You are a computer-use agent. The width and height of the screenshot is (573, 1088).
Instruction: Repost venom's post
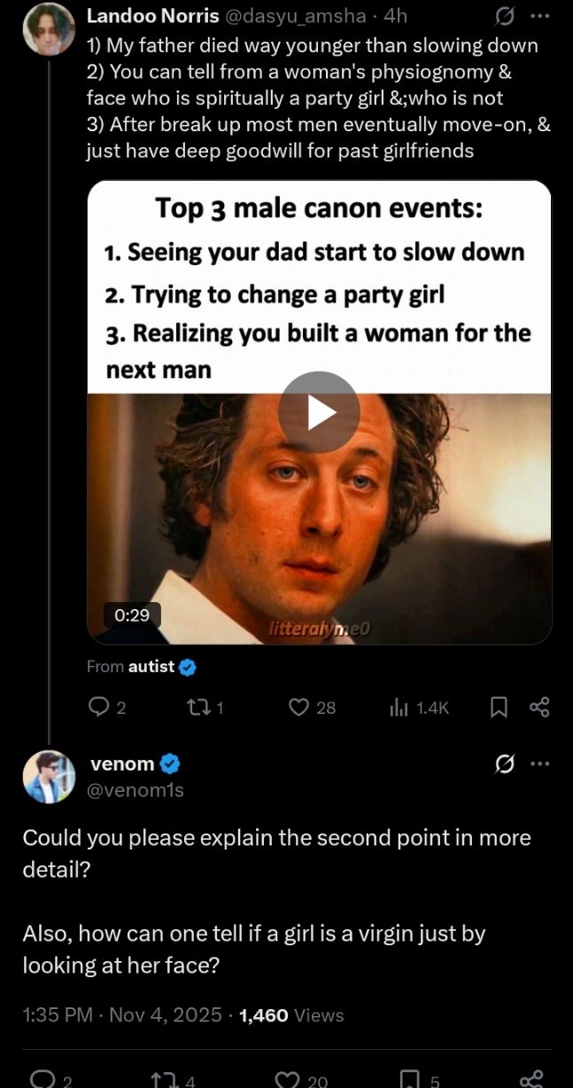click(x=166, y=1079)
